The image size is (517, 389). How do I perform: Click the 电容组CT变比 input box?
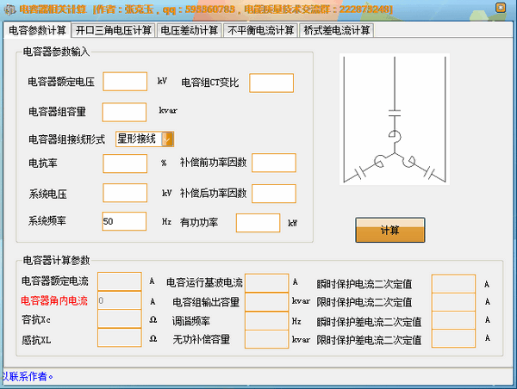tap(271, 83)
